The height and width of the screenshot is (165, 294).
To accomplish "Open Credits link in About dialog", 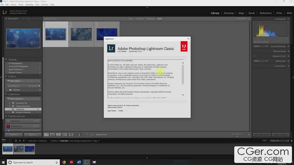I will coord(121,111).
